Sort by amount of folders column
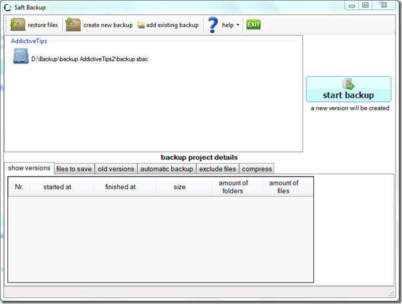Screen dimensions: 402x304 [x=237, y=187]
